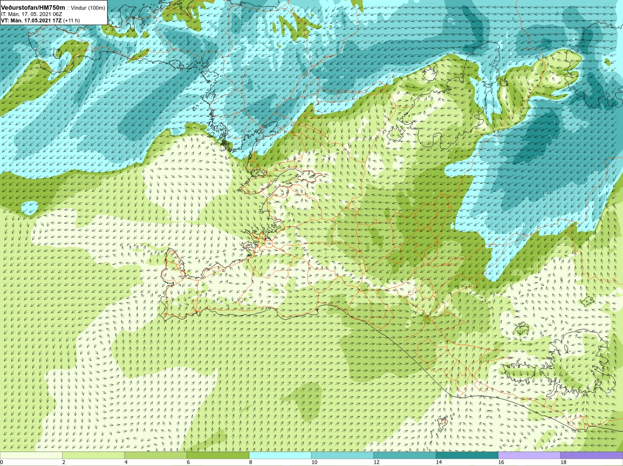Click the purple legend swatch above 18

pos(592,455)
